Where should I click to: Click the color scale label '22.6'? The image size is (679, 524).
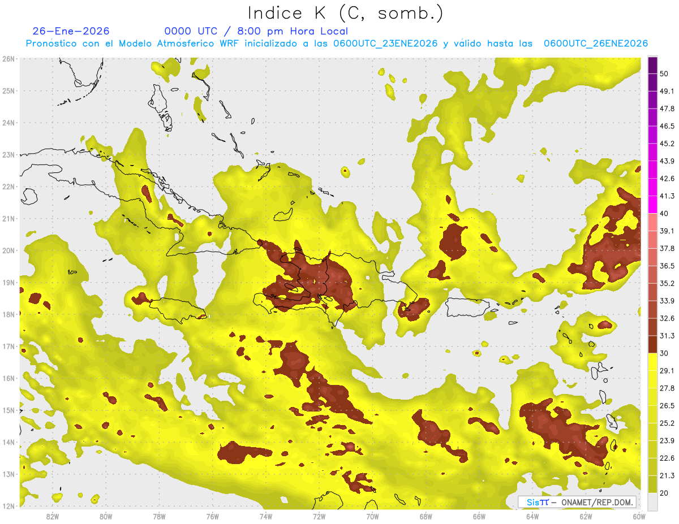click(667, 458)
